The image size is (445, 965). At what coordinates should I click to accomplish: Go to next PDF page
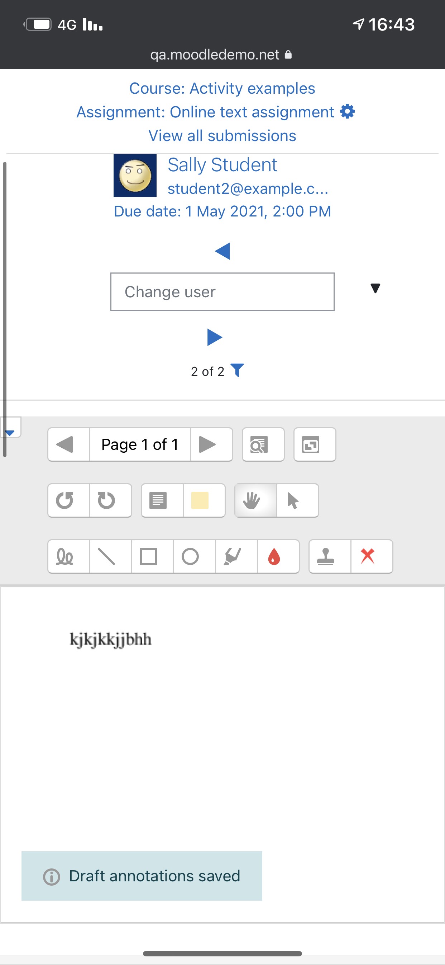pyautogui.click(x=212, y=444)
